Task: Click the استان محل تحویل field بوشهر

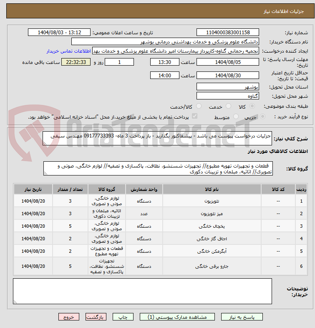Action: click(228, 87)
